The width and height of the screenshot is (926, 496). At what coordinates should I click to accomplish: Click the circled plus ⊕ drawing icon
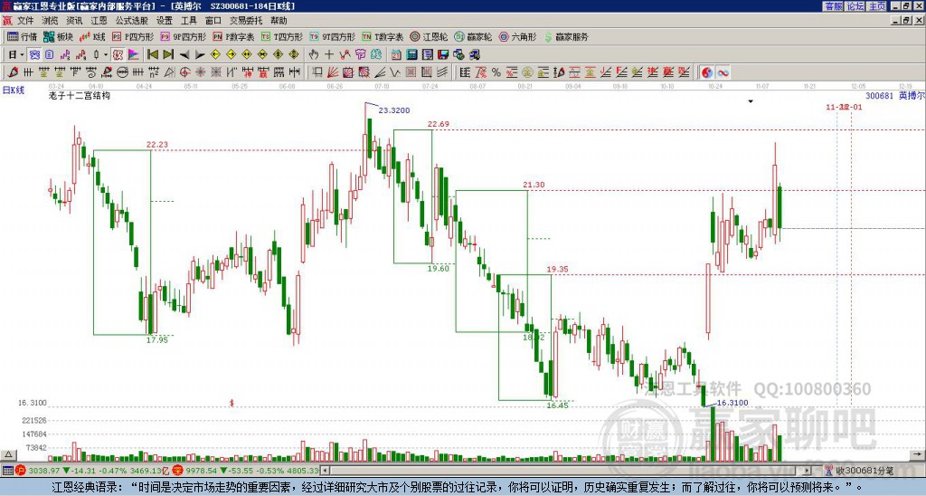184,72
